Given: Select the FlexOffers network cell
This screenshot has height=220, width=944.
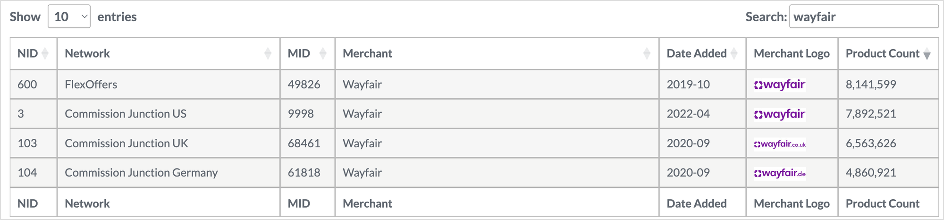Looking at the screenshot, I should pyautogui.click(x=91, y=85).
